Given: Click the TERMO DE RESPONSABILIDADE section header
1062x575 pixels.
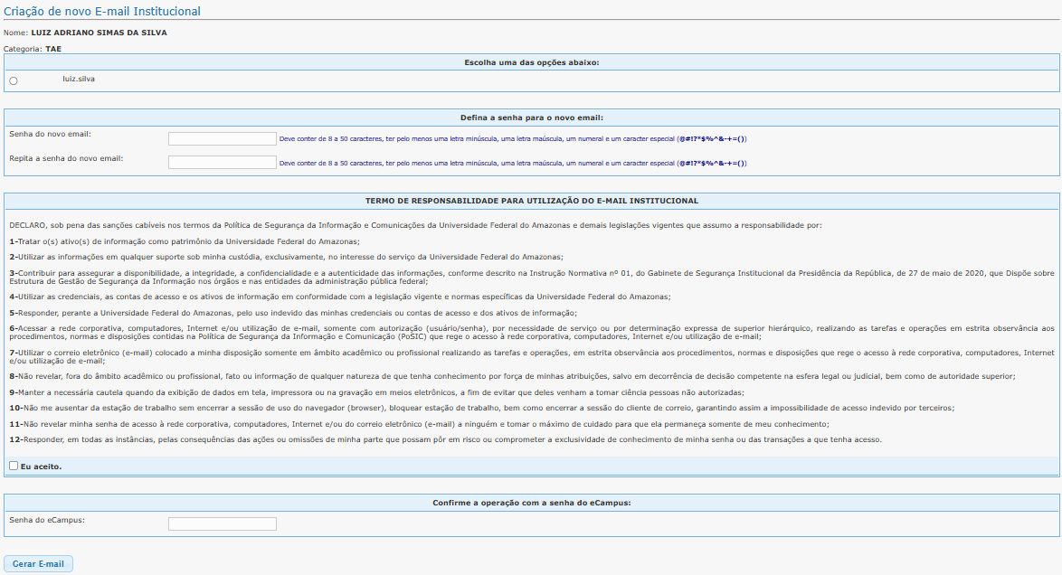Looking at the screenshot, I should coord(531,201).
